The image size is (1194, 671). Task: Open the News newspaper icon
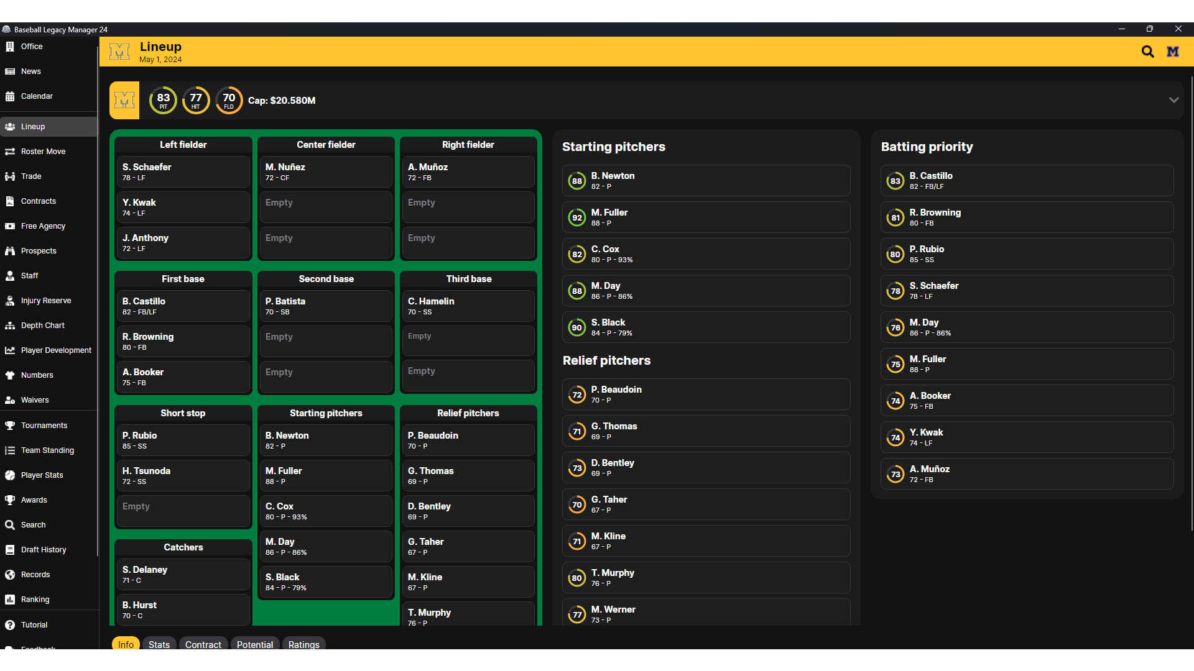pyautogui.click(x=10, y=71)
